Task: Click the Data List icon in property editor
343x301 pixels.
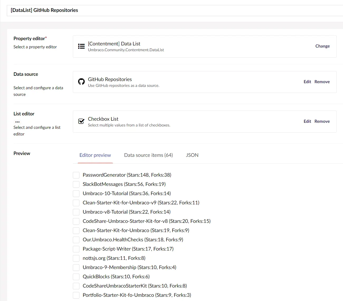Action: pos(81,46)
